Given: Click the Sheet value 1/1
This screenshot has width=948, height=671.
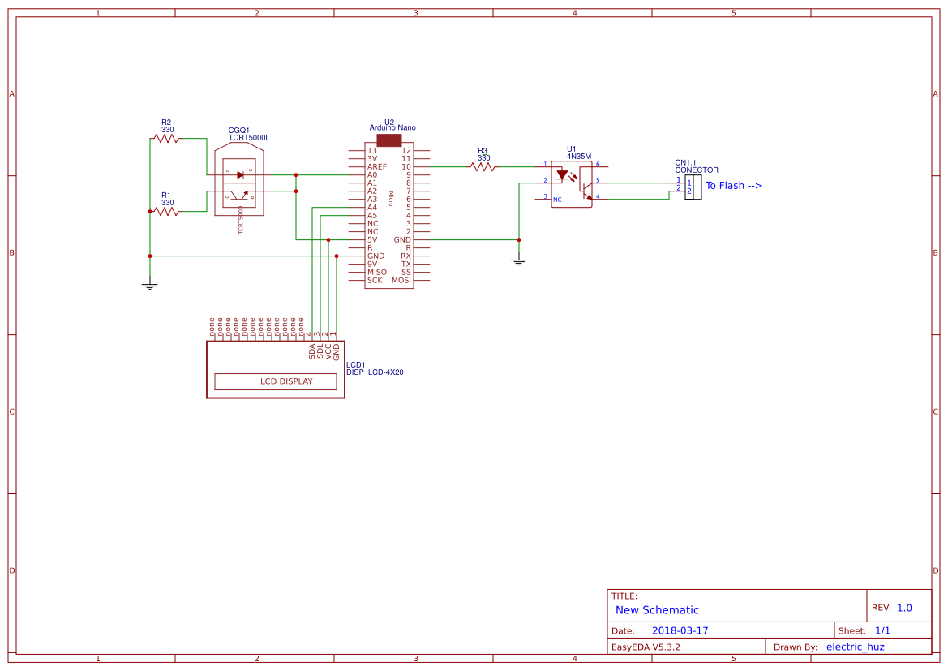Looking at the screenshot, I should click(x=882, y=630).
